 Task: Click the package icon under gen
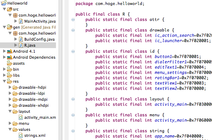point(15,33)
